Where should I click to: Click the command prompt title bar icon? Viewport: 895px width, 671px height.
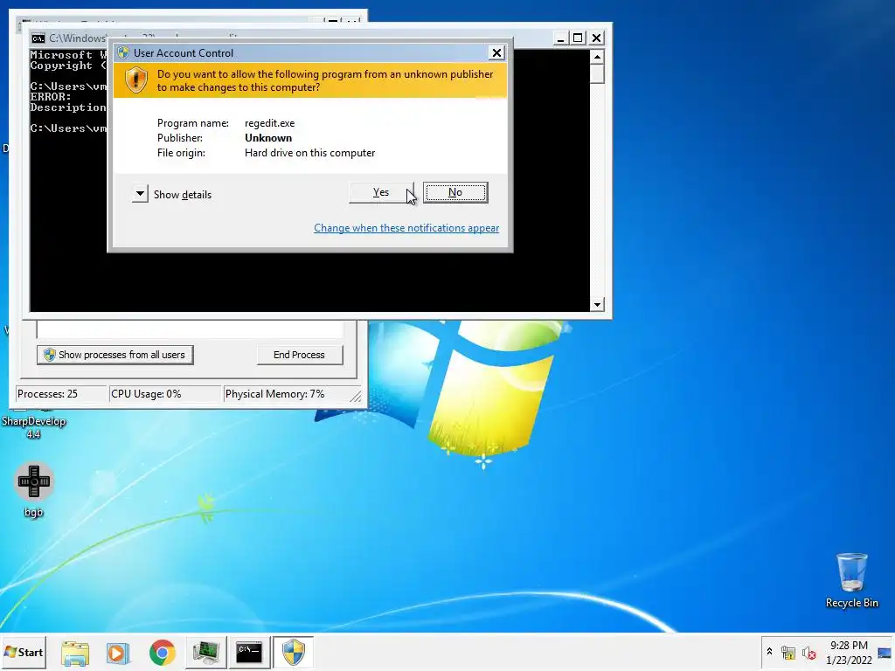pyautogui.click(x=38, y=38)
